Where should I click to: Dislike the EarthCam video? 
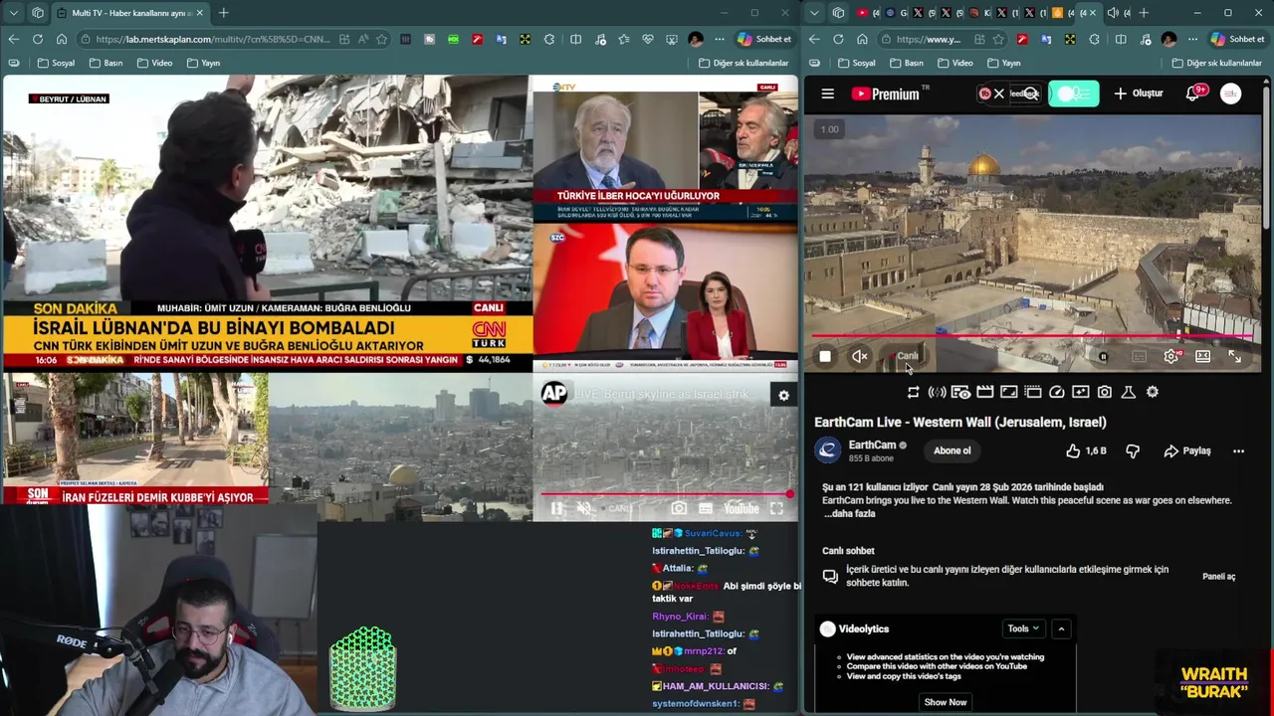(x=1132, y=450)
